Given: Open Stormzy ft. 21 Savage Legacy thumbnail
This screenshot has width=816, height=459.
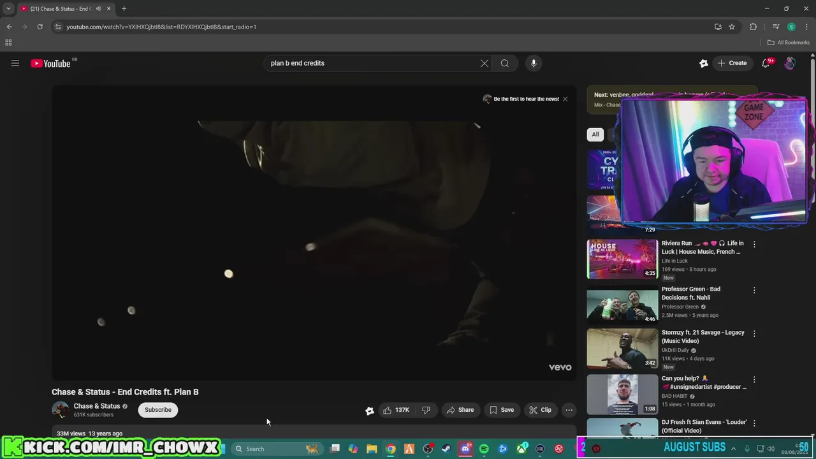Looking at the screenshot, I should tap(622, 349).
